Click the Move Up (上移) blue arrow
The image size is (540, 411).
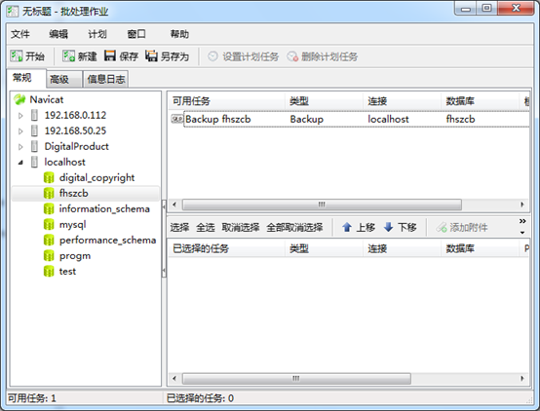click(x=347, y=227)
